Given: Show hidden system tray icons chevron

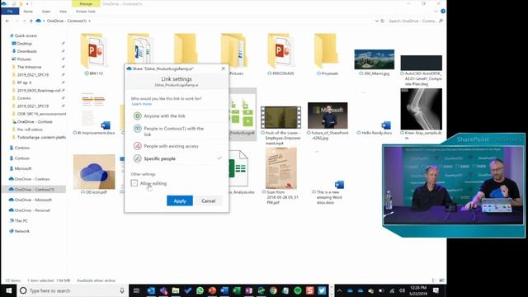Looking at the screenshot, I should pos(339,290).
